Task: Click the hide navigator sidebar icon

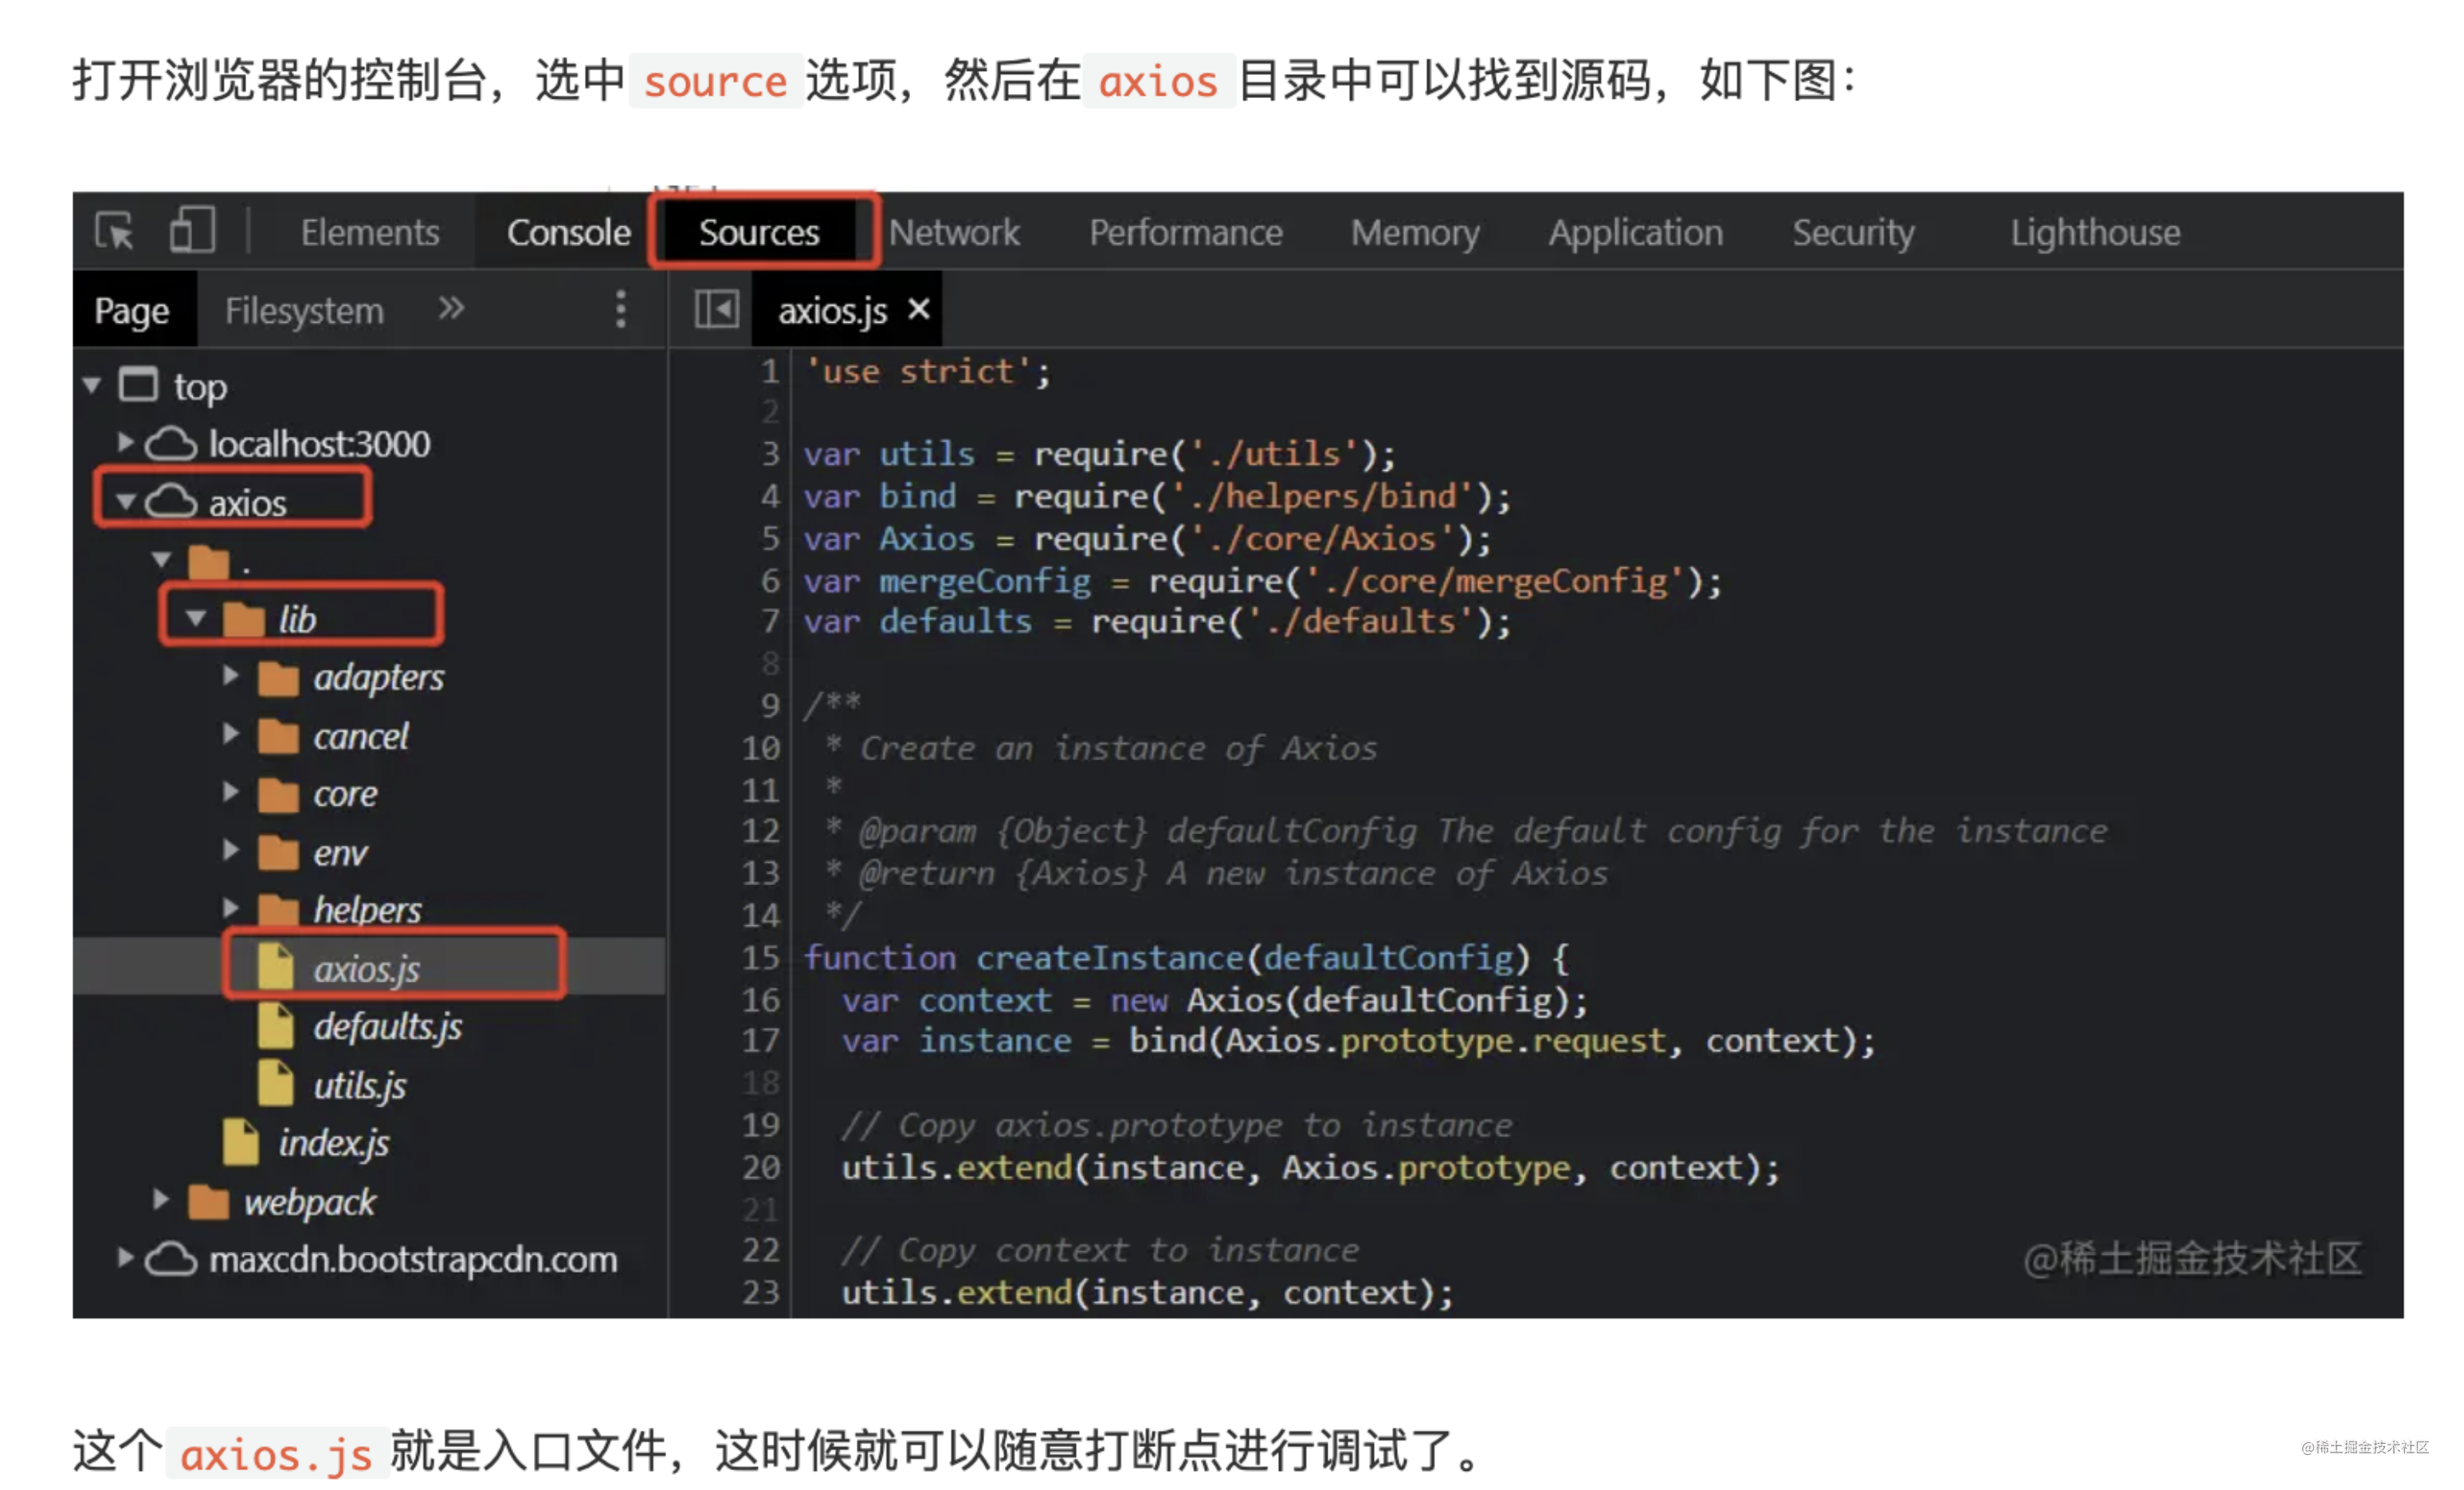Action: (716, 310)
